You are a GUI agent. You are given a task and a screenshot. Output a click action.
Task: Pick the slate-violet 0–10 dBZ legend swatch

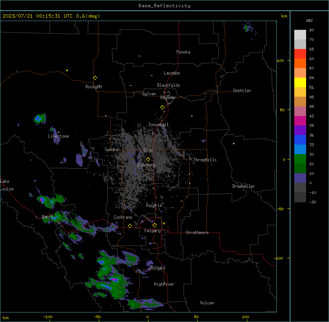(300, 178)
